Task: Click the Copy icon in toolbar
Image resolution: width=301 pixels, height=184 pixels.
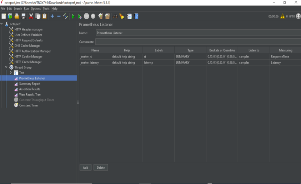Action: click(38, 16)
